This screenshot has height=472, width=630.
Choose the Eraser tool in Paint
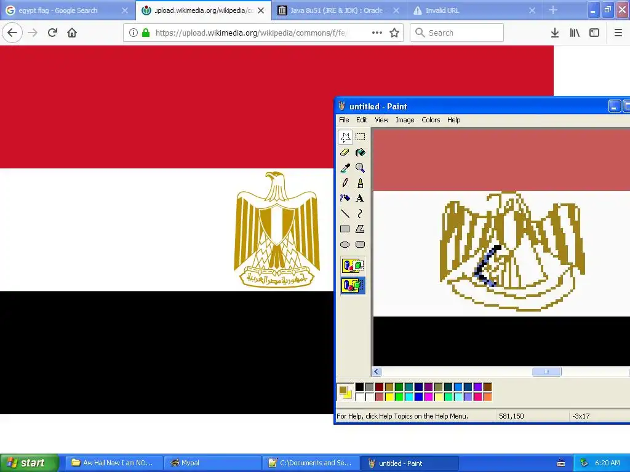(x=345, y=152)
